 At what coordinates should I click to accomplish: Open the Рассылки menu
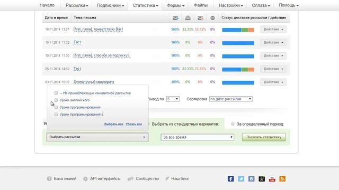tap(77, 5)
